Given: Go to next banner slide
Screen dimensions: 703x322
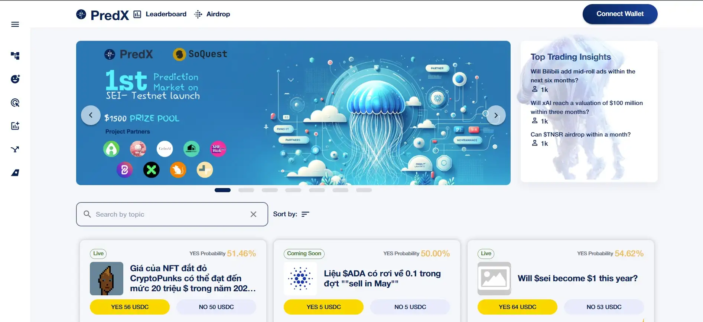Looking at the screenshot, I should click(x=496, y=115).
